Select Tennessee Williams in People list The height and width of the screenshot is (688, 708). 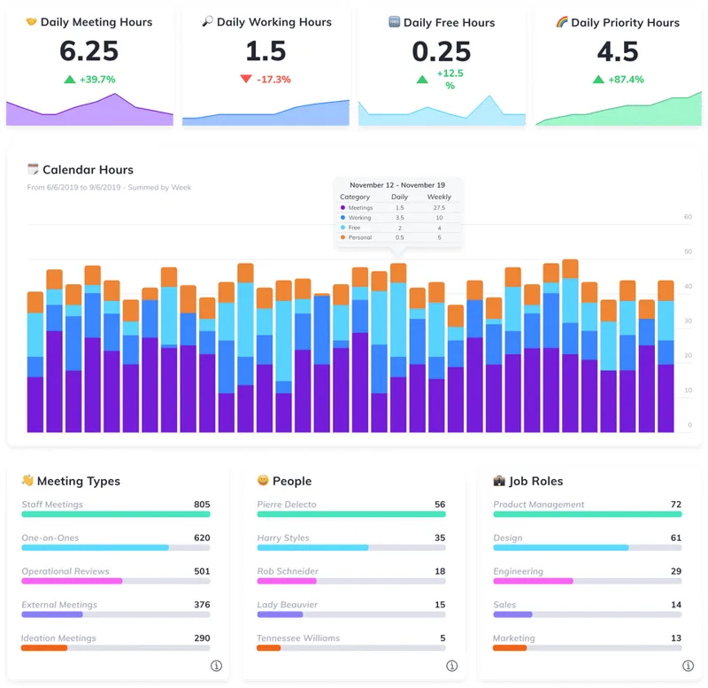(298, 638)
